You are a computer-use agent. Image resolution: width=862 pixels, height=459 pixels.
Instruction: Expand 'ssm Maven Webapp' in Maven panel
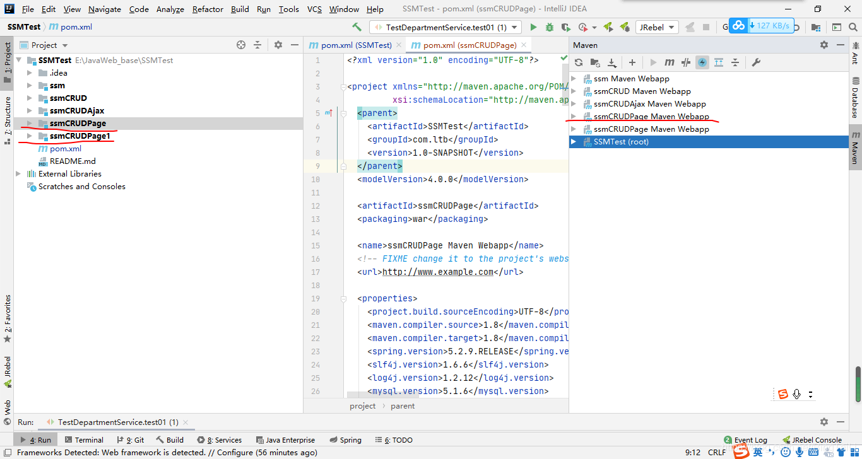click(x=574, y=79)
